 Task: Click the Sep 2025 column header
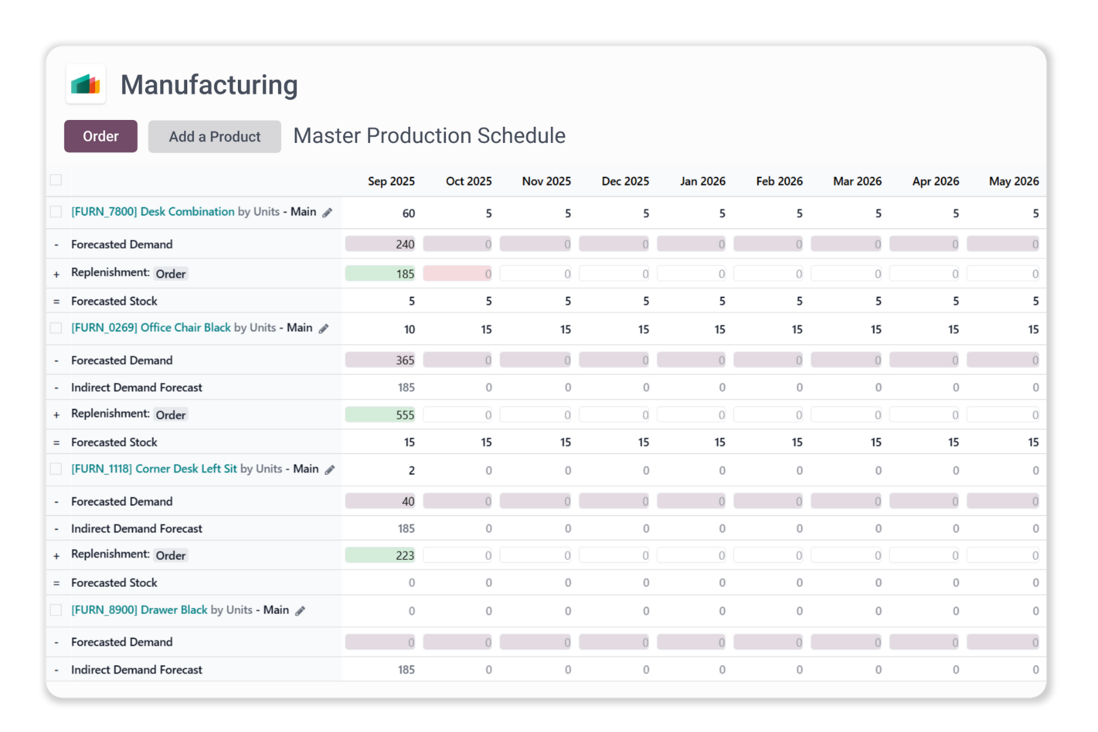point(391,182)
